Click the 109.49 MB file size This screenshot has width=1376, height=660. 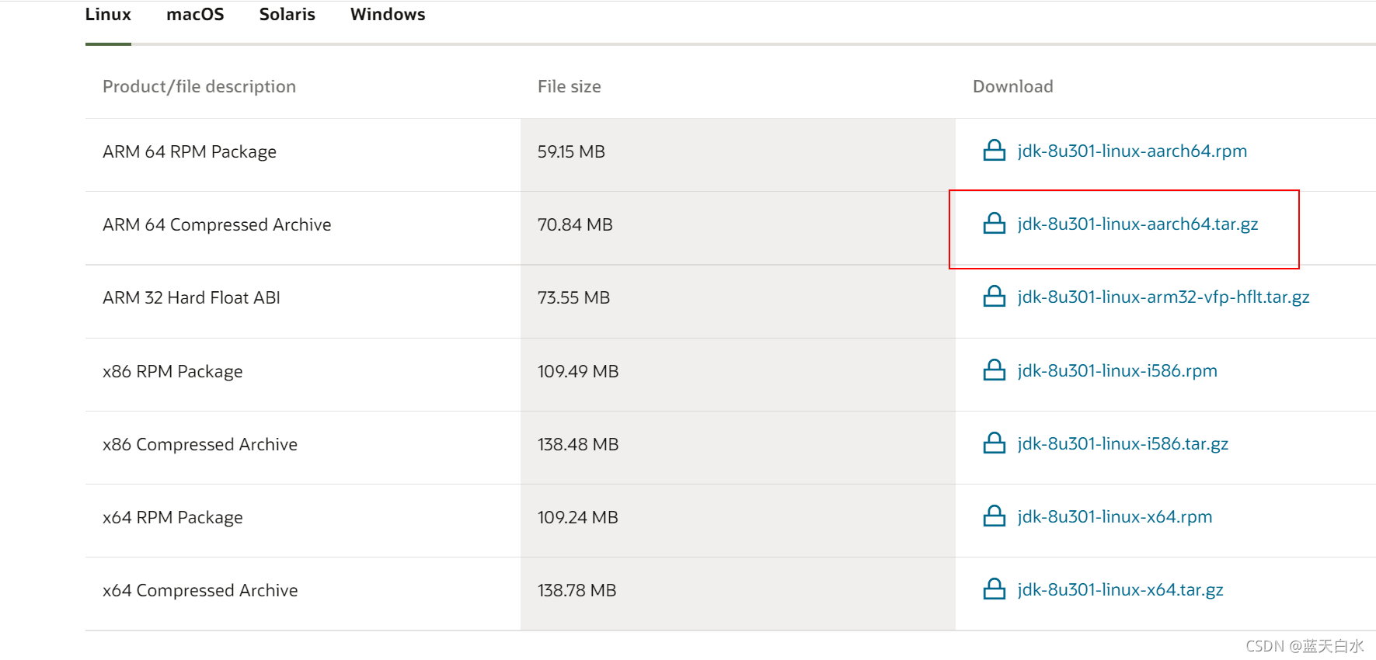[578, 371]
